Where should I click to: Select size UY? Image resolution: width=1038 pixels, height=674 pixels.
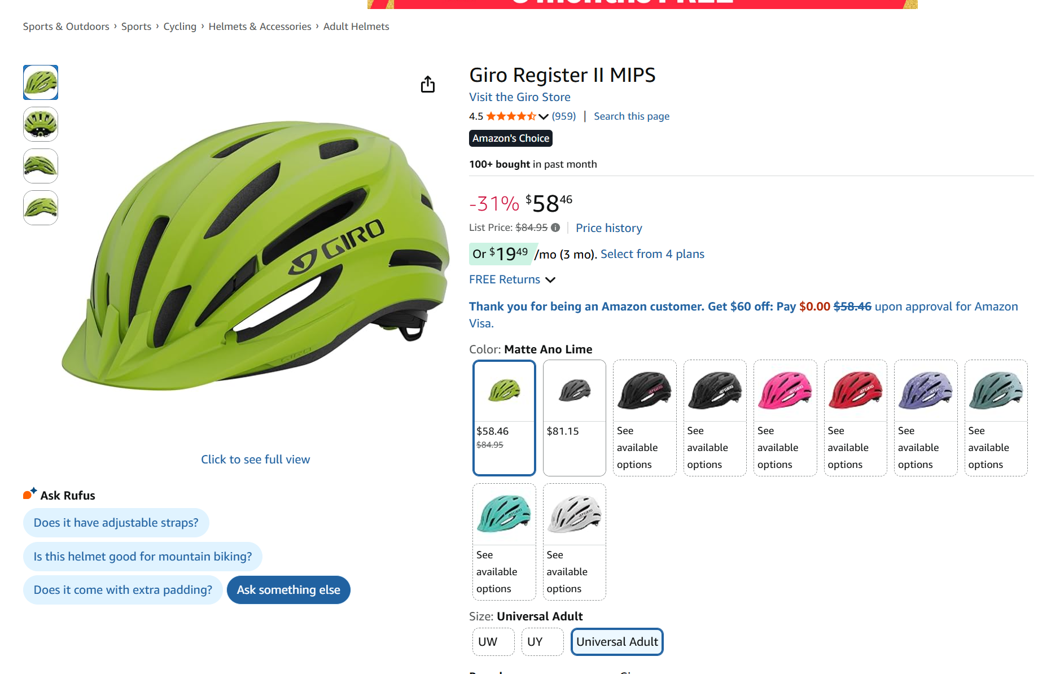(542, 642)
